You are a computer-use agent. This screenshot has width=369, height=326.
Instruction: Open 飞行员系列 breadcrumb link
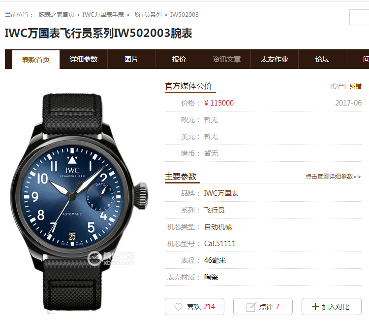(147, 15)
